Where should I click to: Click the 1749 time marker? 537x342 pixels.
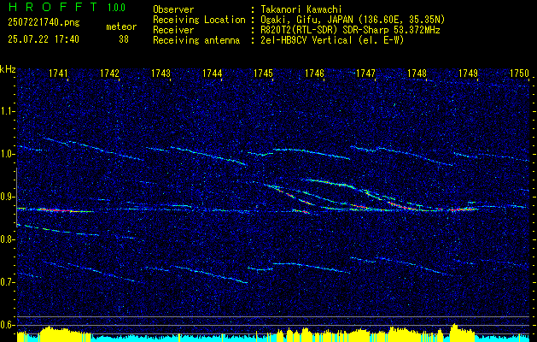tap(469, 74)
